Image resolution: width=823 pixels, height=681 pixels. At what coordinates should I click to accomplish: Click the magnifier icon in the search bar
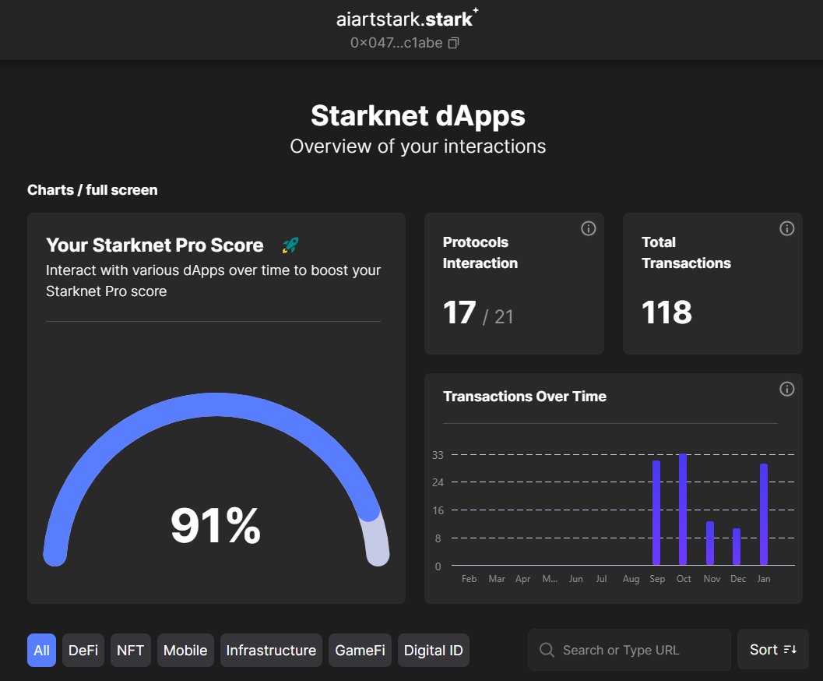coord(546,649)
